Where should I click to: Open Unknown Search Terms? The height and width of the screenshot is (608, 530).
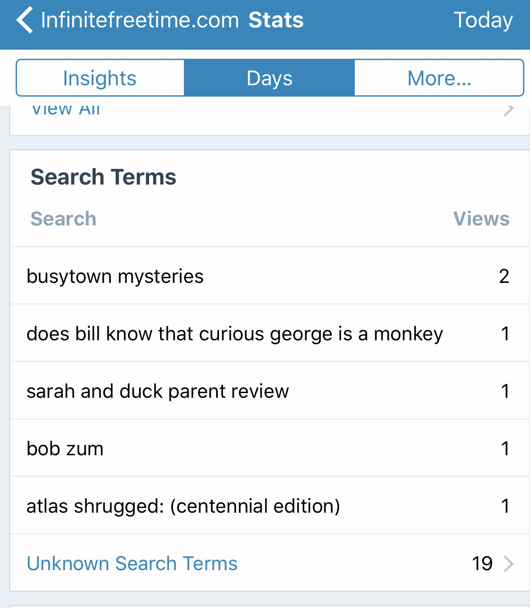[132, 563]
